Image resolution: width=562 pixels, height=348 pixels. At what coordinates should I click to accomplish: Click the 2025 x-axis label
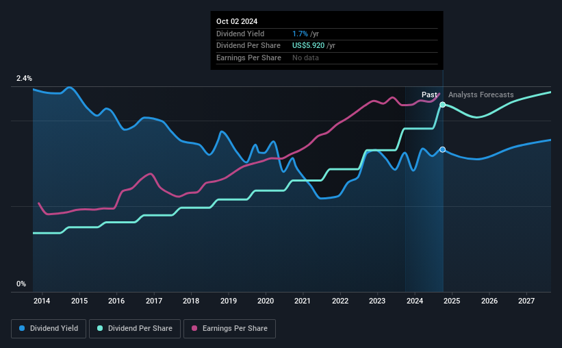pyautogui.click(x=452, y=301)
